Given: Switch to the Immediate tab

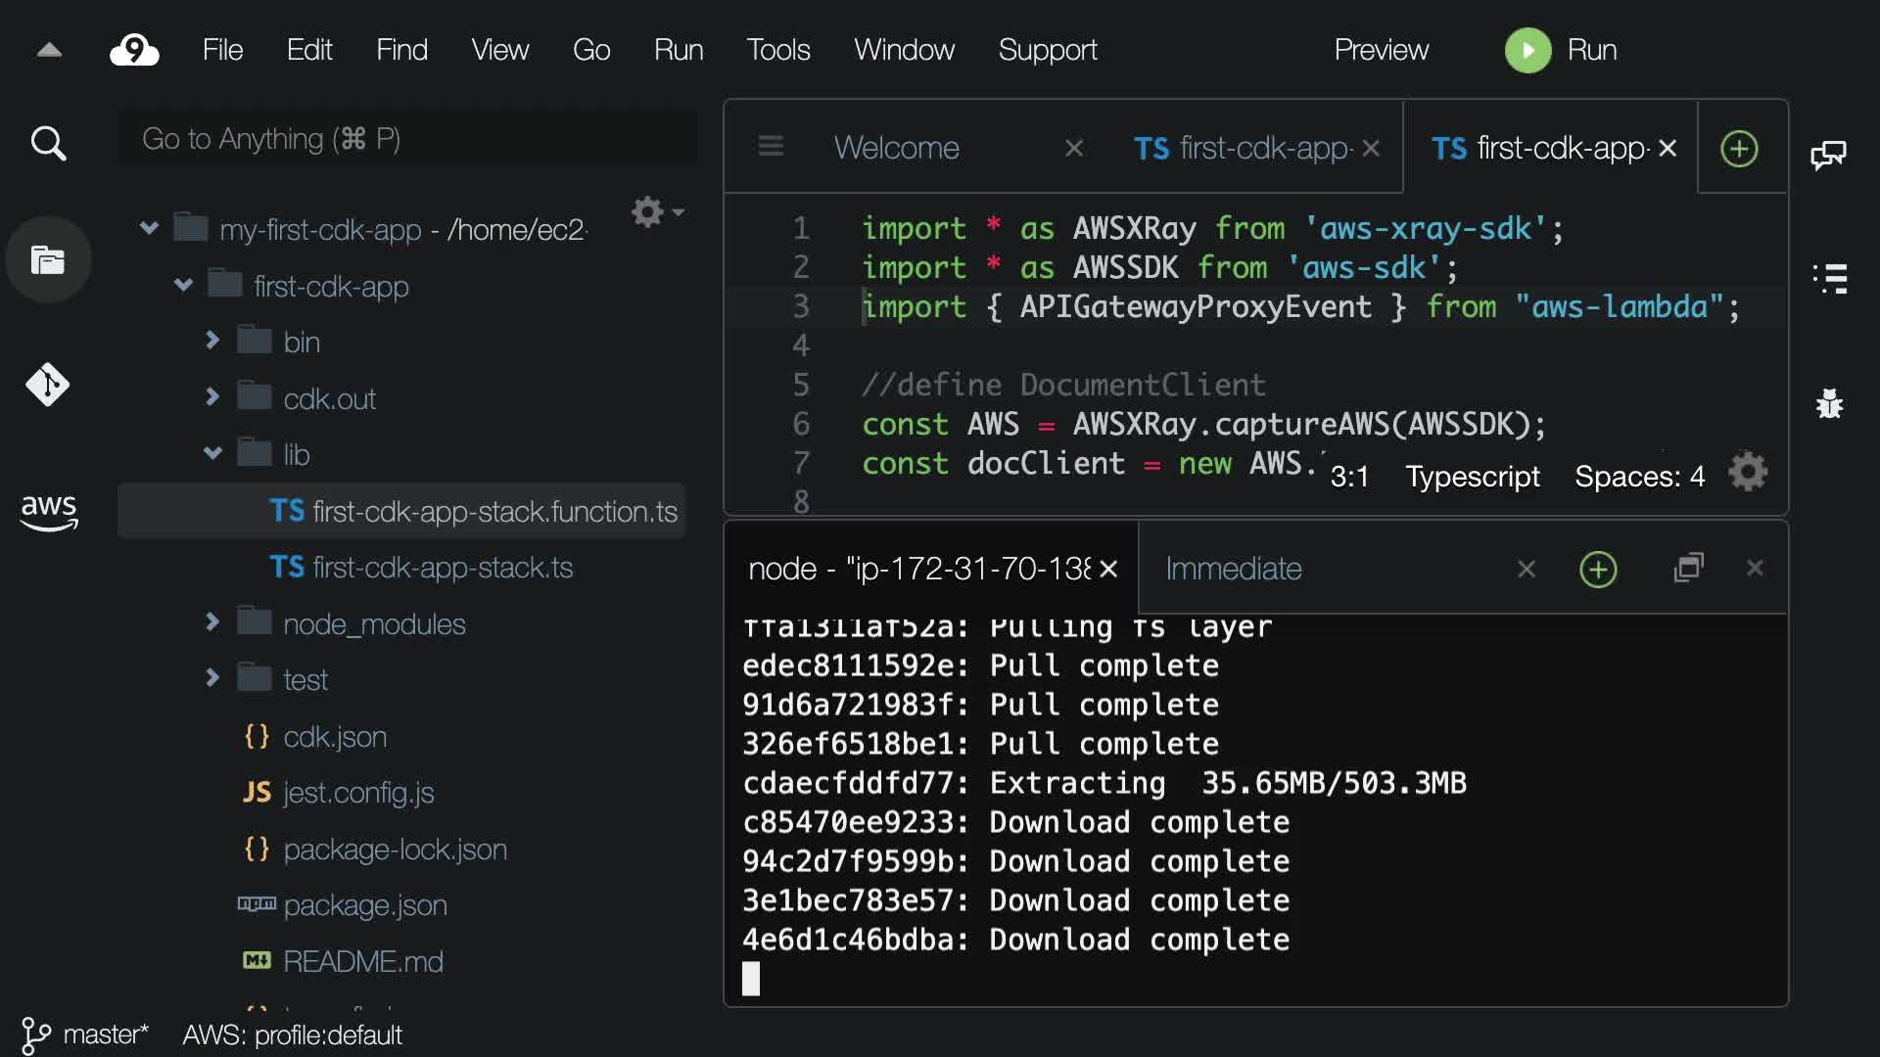Looking at the screenshot, I should click(x=1233, y=569).
